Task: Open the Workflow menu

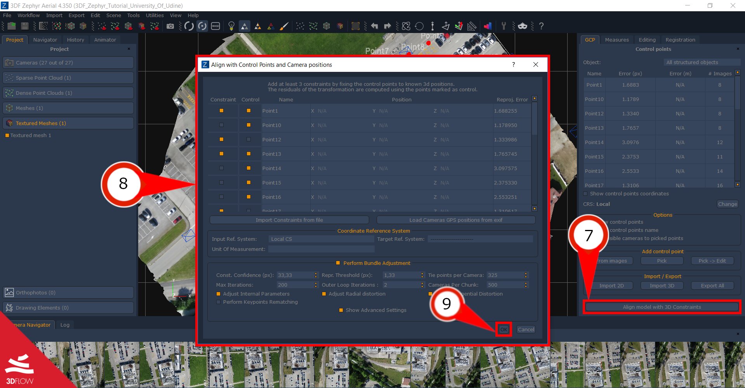Action: (28, 15)
